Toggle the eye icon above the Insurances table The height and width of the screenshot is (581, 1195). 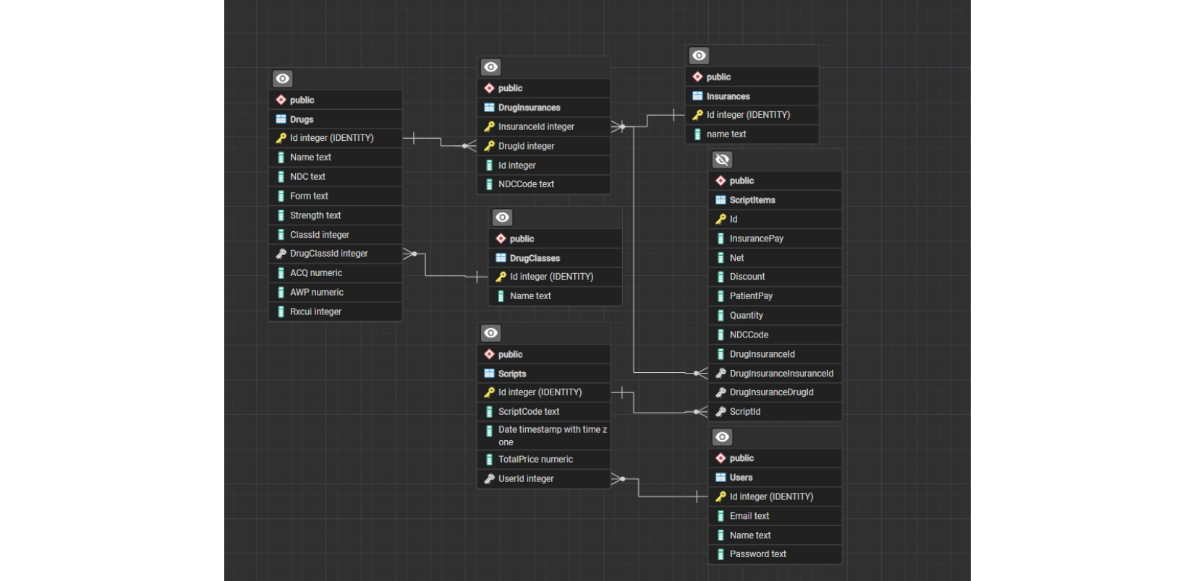pyautogui.click(x=699, y=56)
